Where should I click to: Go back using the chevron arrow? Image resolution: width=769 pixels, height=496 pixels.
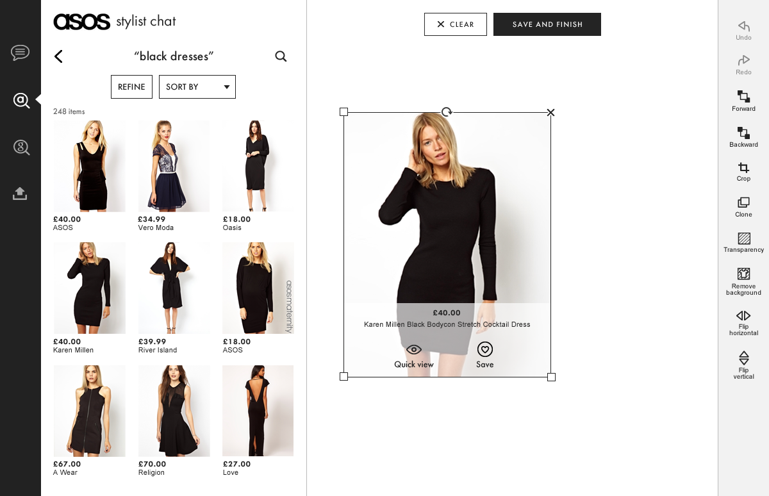(58, 56)
